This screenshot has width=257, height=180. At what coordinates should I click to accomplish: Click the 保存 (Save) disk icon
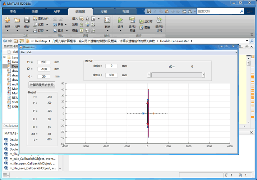[27, 20]
